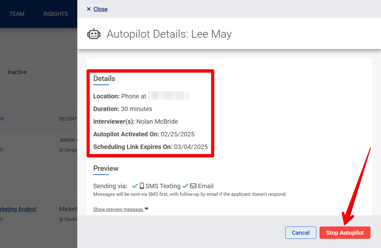Open the INSIGHTS tab
The image size is (381, 248).
click(x=55, y=14)
